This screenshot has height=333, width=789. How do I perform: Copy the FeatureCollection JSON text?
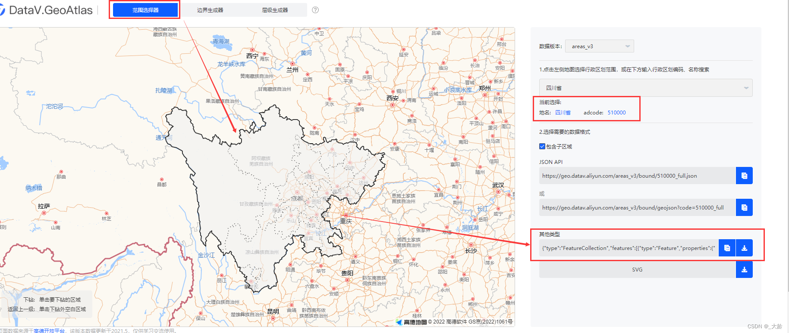[x=727, y=248]
